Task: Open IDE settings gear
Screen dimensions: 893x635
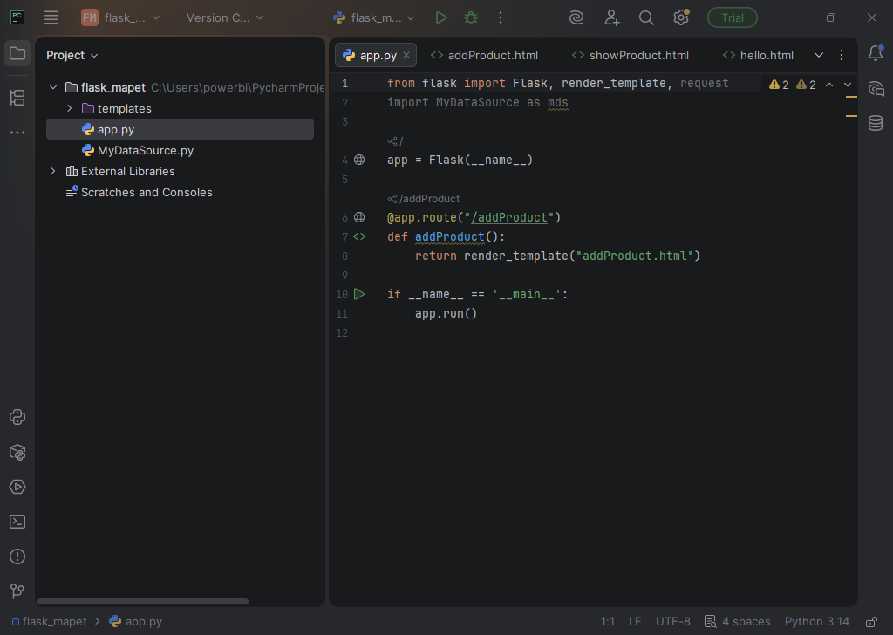Action: pyautogui.click(x=681, y=17)
